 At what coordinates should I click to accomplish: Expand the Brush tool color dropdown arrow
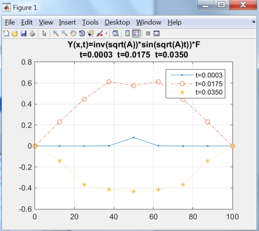click(106, 34)
